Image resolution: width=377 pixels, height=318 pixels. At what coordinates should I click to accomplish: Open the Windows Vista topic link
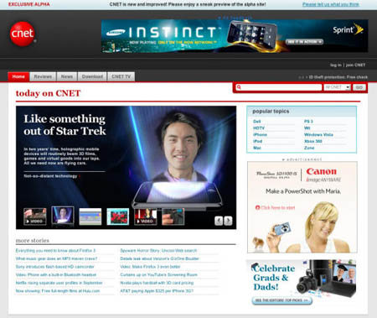pyautogui.click(x=318, y=134)
